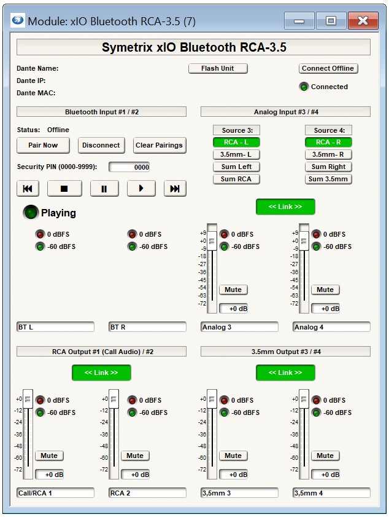Click 3,5mm 4 gain value field
Viewport: 389px width, 517px height.
tap(325, 475)
